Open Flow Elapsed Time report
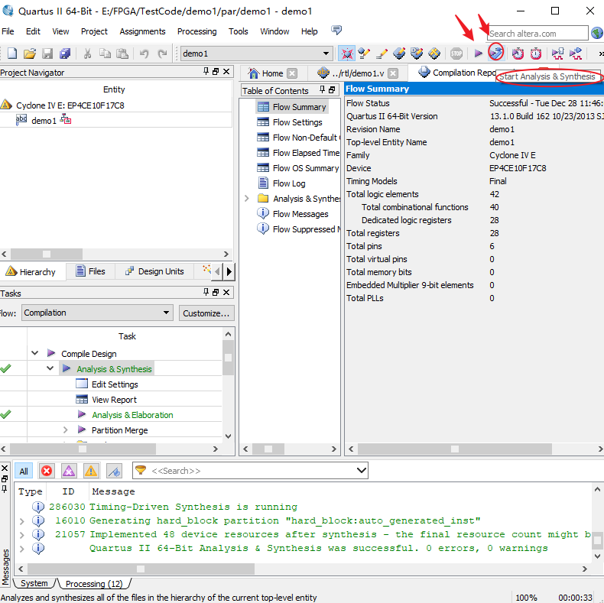The width and height of the screenshot is (604, 603). [298, 153]
